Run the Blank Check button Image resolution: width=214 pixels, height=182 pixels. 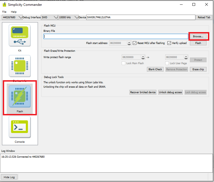(x=155, y=69)
